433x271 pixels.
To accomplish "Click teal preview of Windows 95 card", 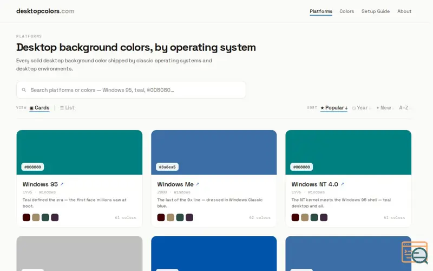I will tap(80, 152).
